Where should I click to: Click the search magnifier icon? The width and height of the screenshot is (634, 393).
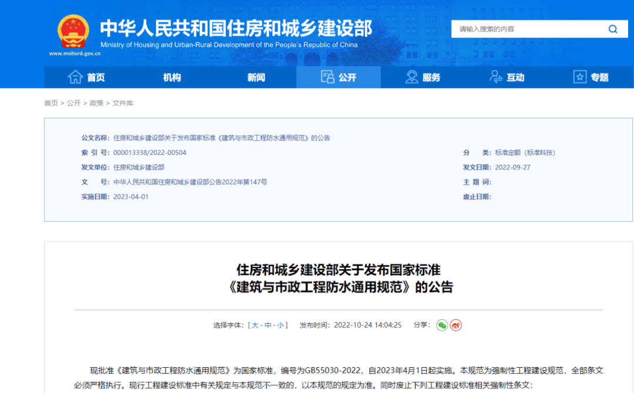click(613, 29)
